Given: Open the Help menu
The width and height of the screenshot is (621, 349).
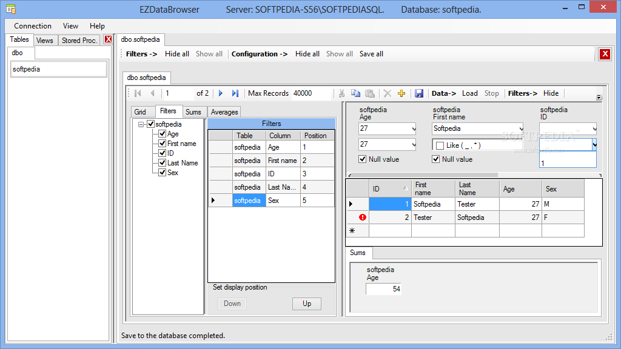Looking at the screenshot, I should pos(97,26).
